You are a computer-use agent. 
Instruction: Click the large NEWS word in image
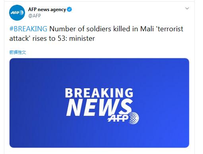[99, 108]
